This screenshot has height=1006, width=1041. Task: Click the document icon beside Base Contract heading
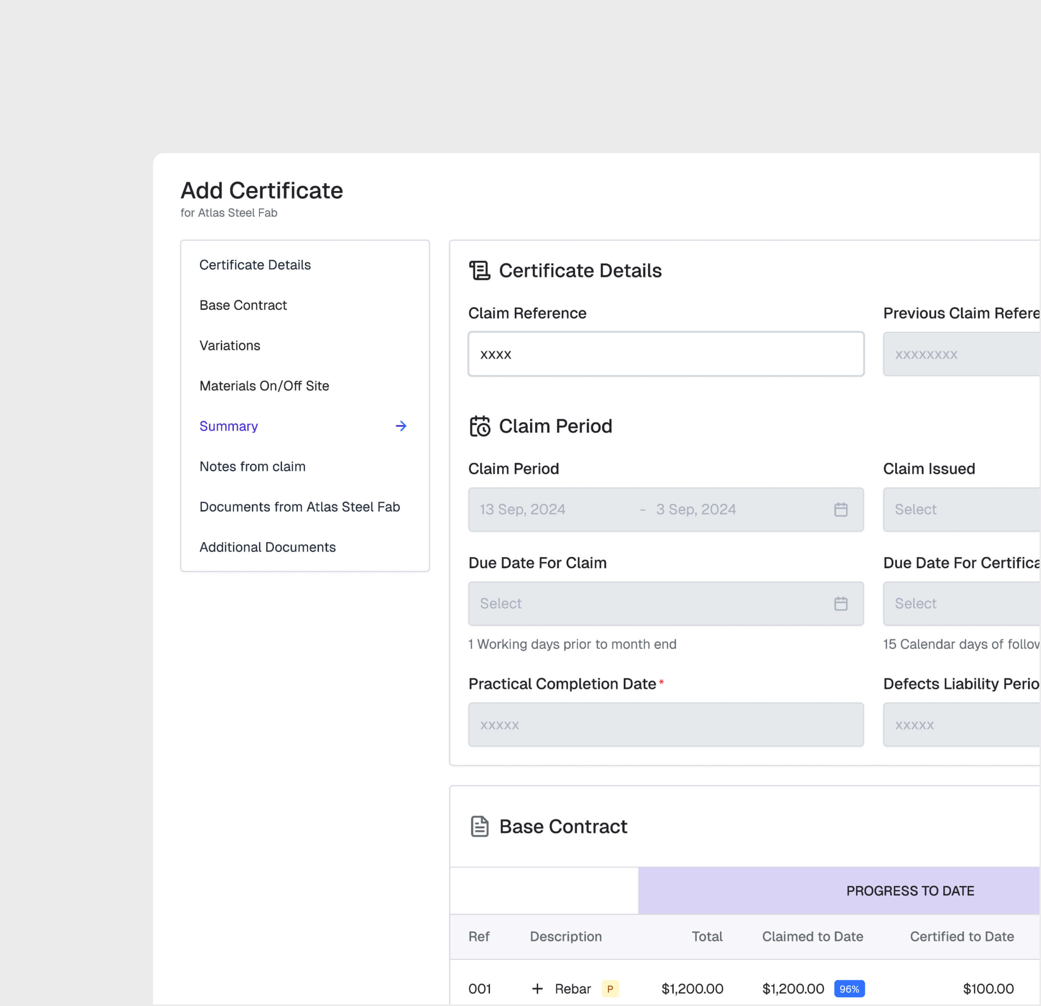coord(480,826)
